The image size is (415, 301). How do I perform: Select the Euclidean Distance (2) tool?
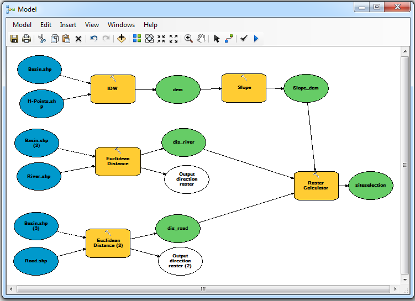click(108, 243)
